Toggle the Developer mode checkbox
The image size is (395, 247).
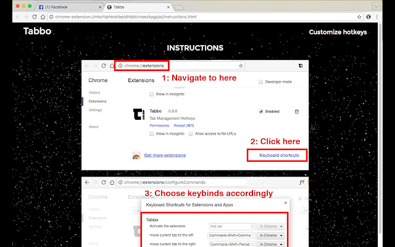[260, 82]
